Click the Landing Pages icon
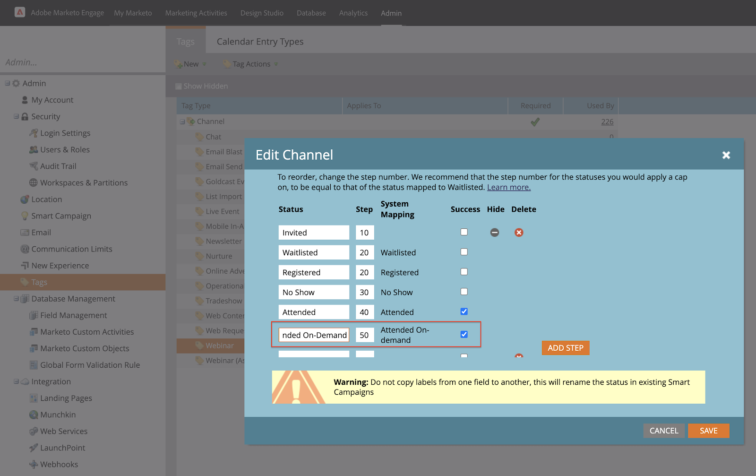 tap(34, 398)
